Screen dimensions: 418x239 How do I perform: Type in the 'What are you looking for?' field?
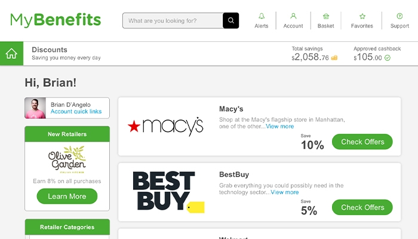tap(173, 21)
